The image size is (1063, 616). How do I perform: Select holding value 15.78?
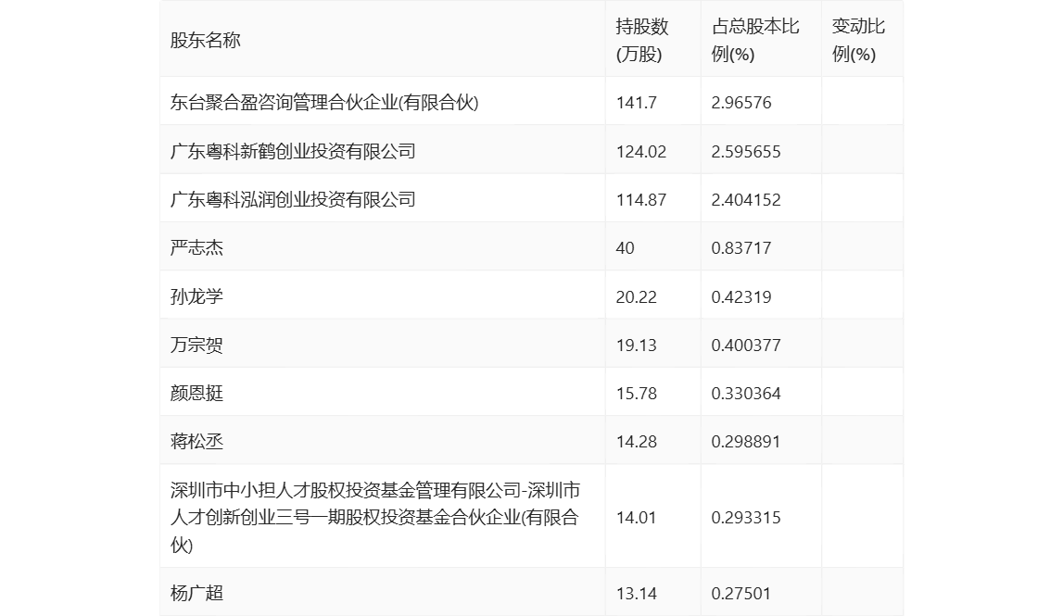coord(636,393)
